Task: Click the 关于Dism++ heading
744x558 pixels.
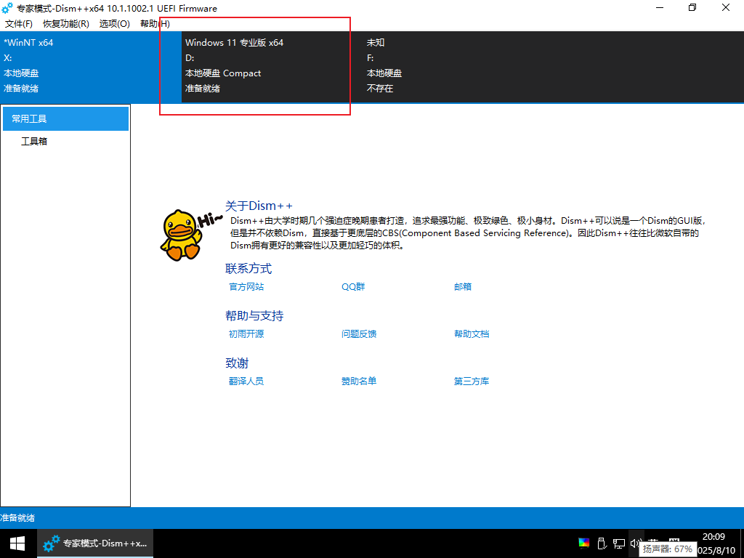Action: click(259, 206)
